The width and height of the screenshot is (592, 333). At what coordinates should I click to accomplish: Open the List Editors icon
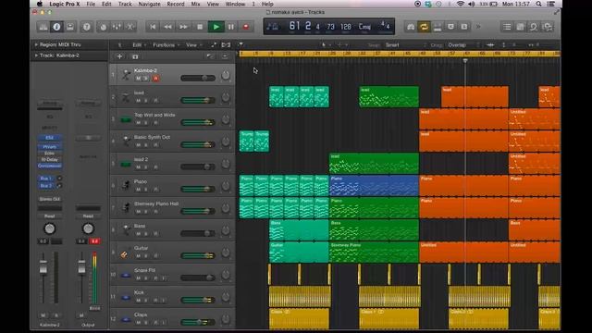pos(507,27)
